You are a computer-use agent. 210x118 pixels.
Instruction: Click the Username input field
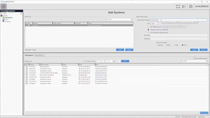click(x=179, y=35)
